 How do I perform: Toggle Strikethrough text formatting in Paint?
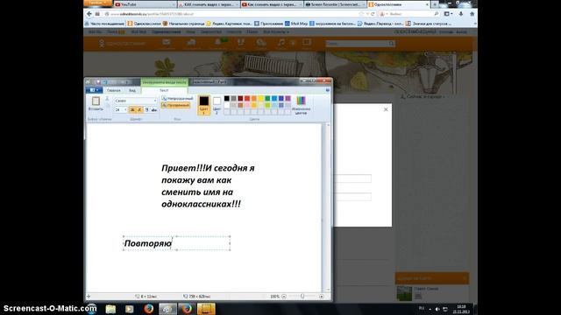click(154, 110)
